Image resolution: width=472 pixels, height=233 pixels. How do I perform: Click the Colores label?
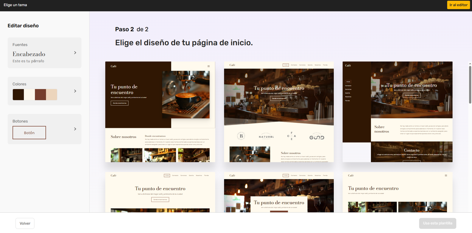[x=20, y=84]
